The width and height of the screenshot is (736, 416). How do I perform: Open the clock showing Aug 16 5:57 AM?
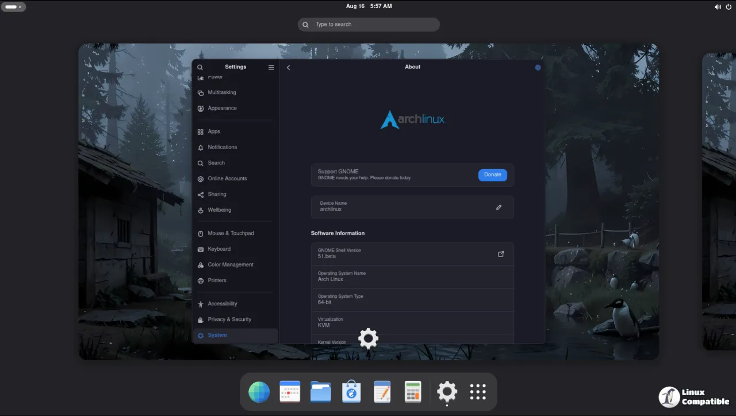tap(369, 6)
